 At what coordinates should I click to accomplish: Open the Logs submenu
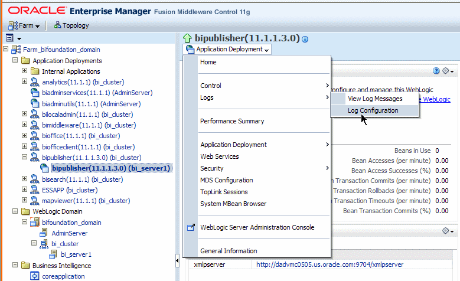(264, 97)
